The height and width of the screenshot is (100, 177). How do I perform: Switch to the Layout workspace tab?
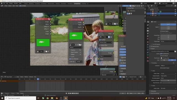[x=26, y=4]
